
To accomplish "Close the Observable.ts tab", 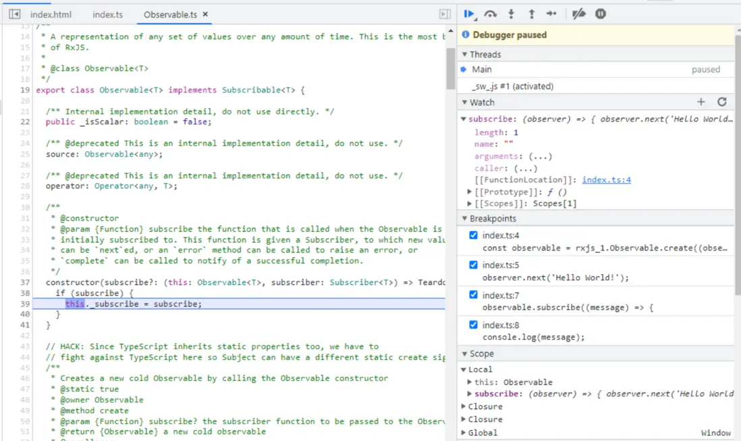I will (205, 14).
